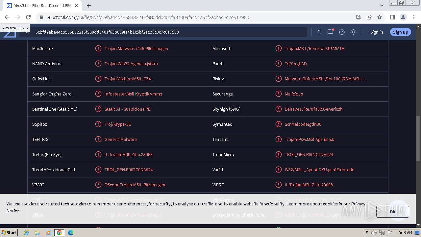The width and height of the screenshot is (421, 237).
Task: Click Malicious SecureAge result
Action: coord(294,94)
